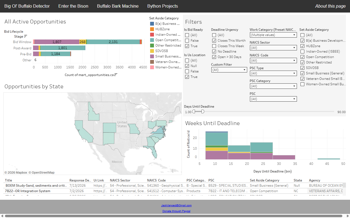Select the Veteran-Owned legend swatch
350x218 pixels.
(x=152, y=62)
